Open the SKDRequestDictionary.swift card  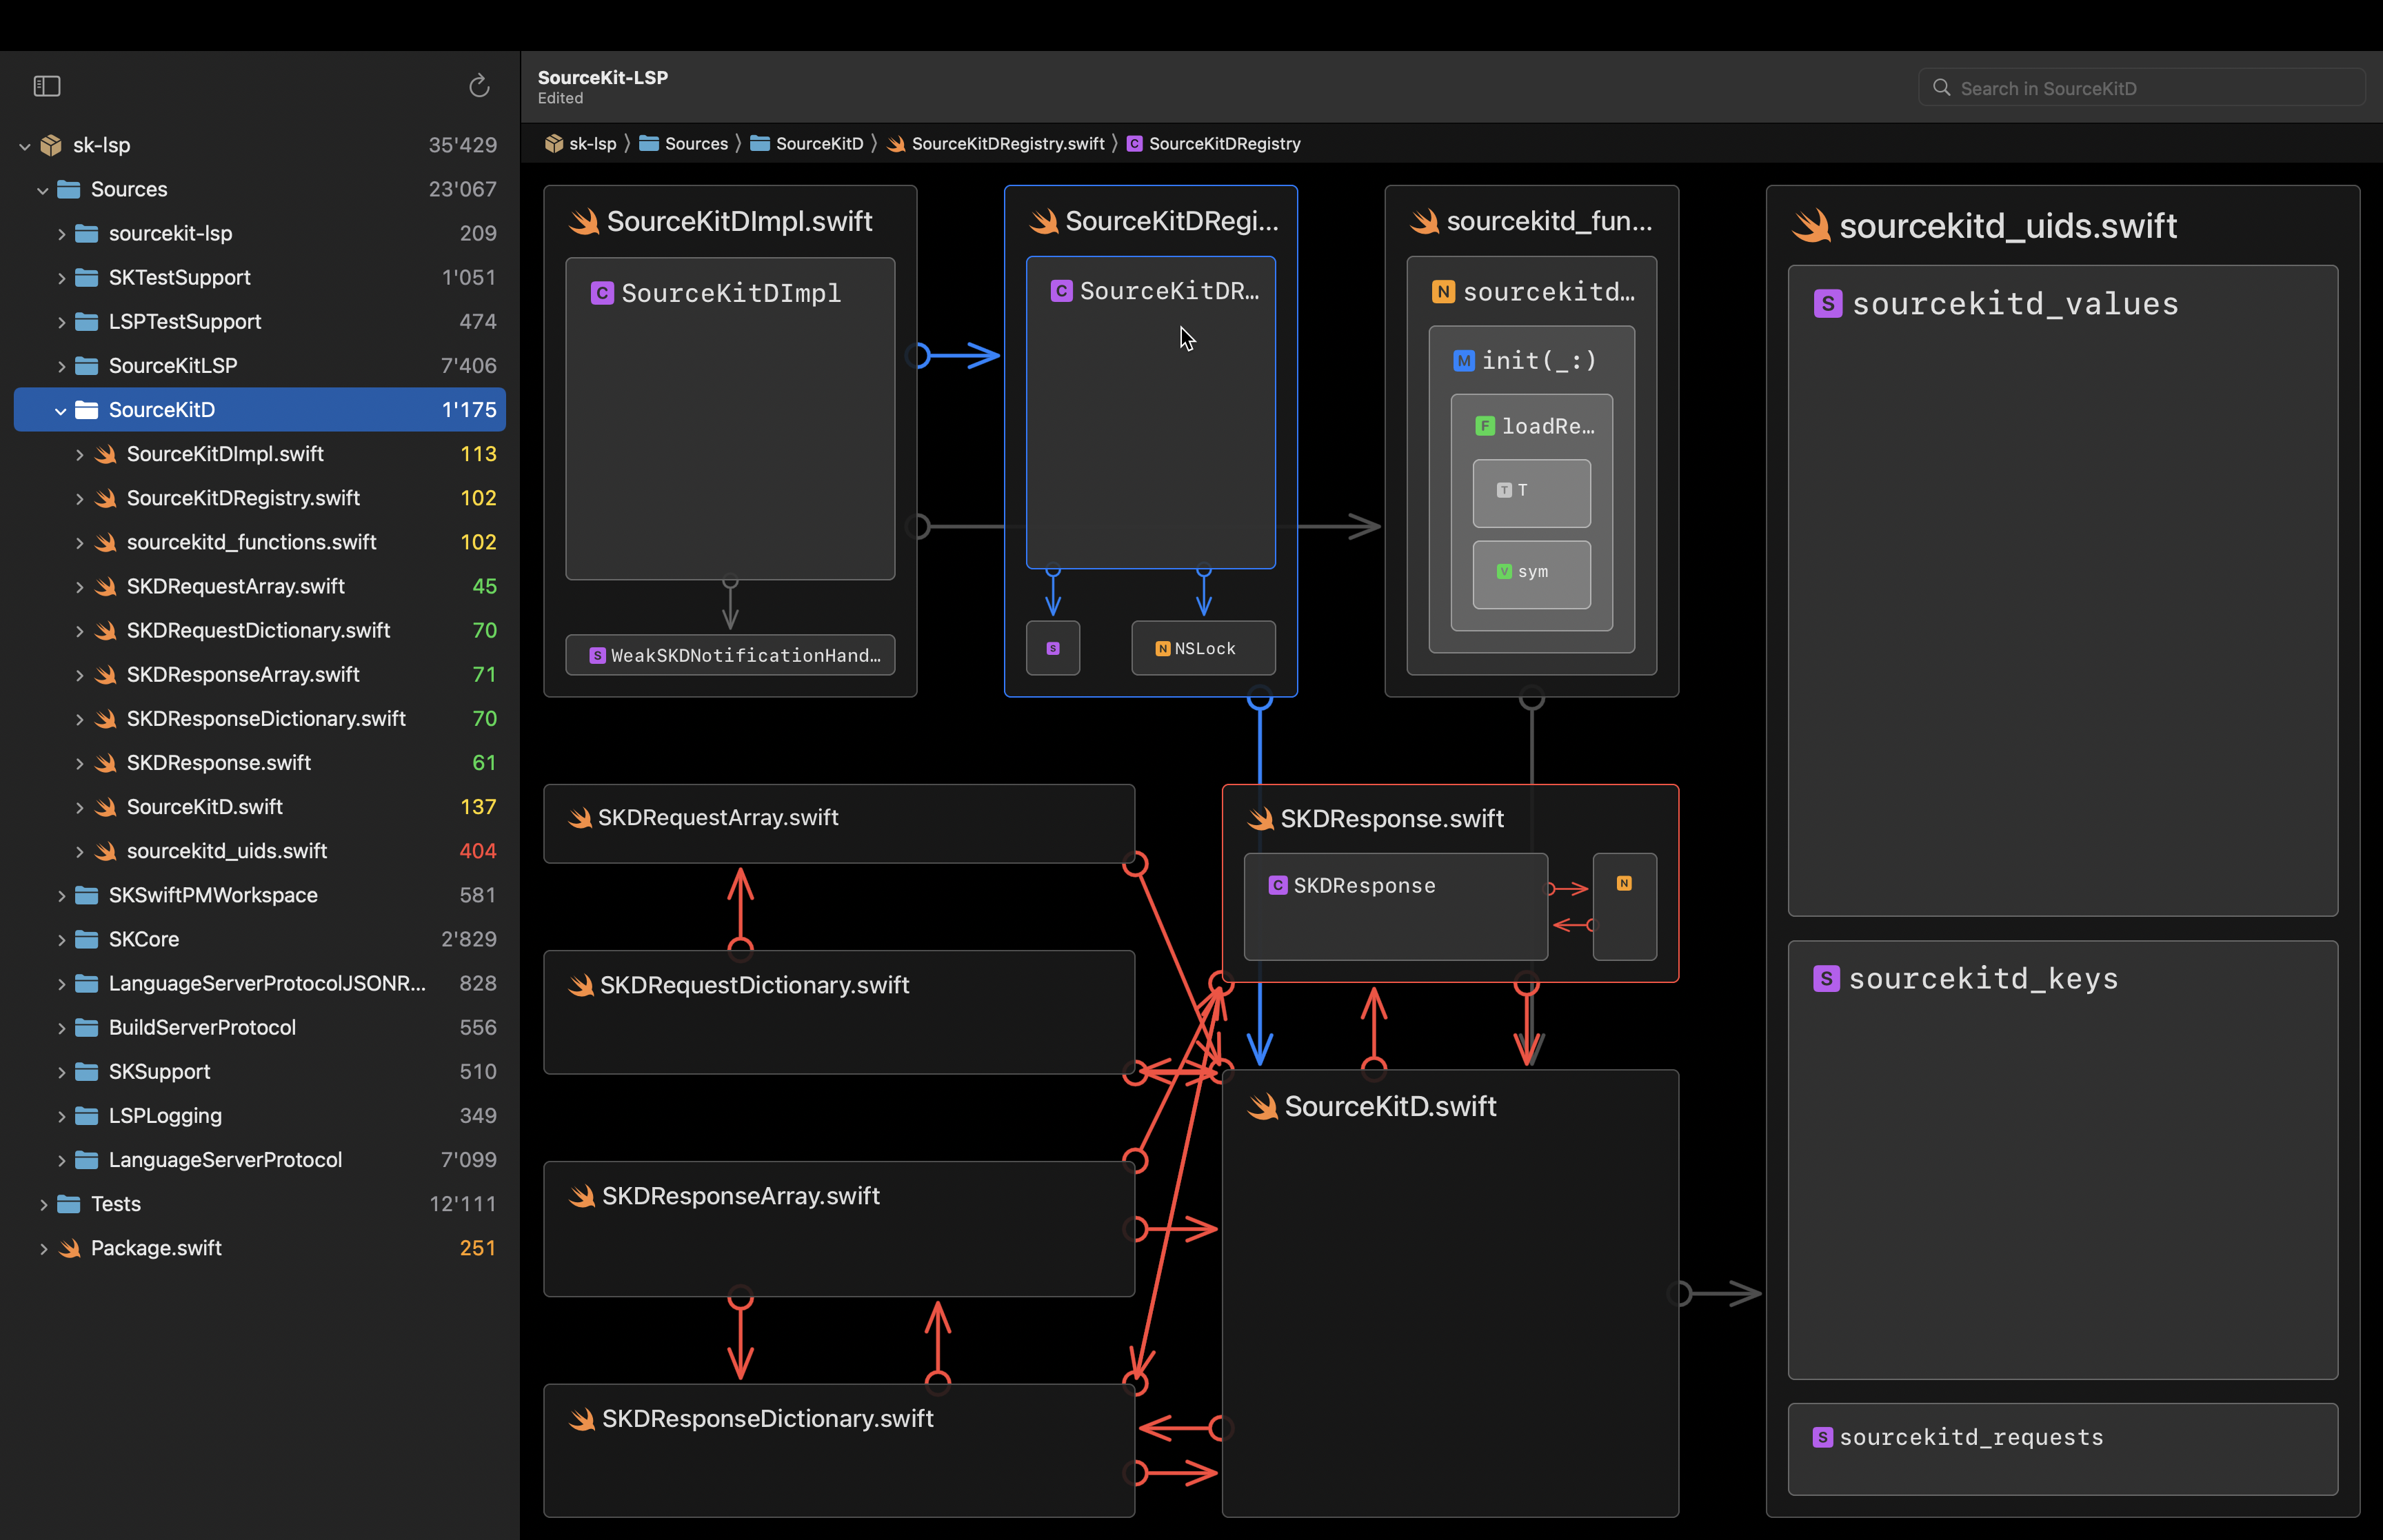838,1012
